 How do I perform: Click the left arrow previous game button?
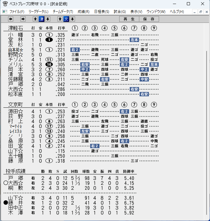[x=11, y=19]
